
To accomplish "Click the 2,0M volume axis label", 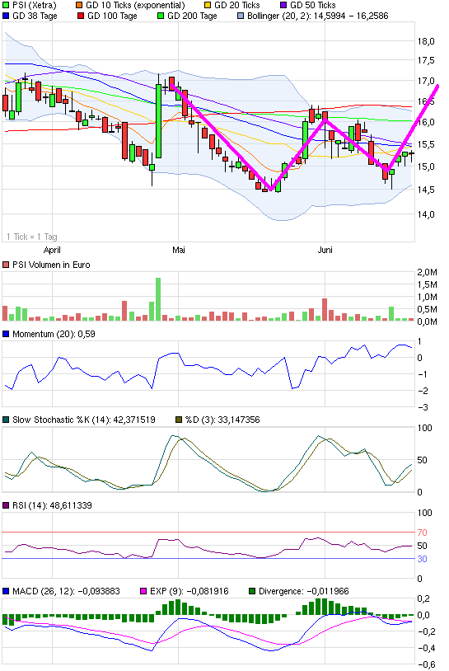I will 428,272.
